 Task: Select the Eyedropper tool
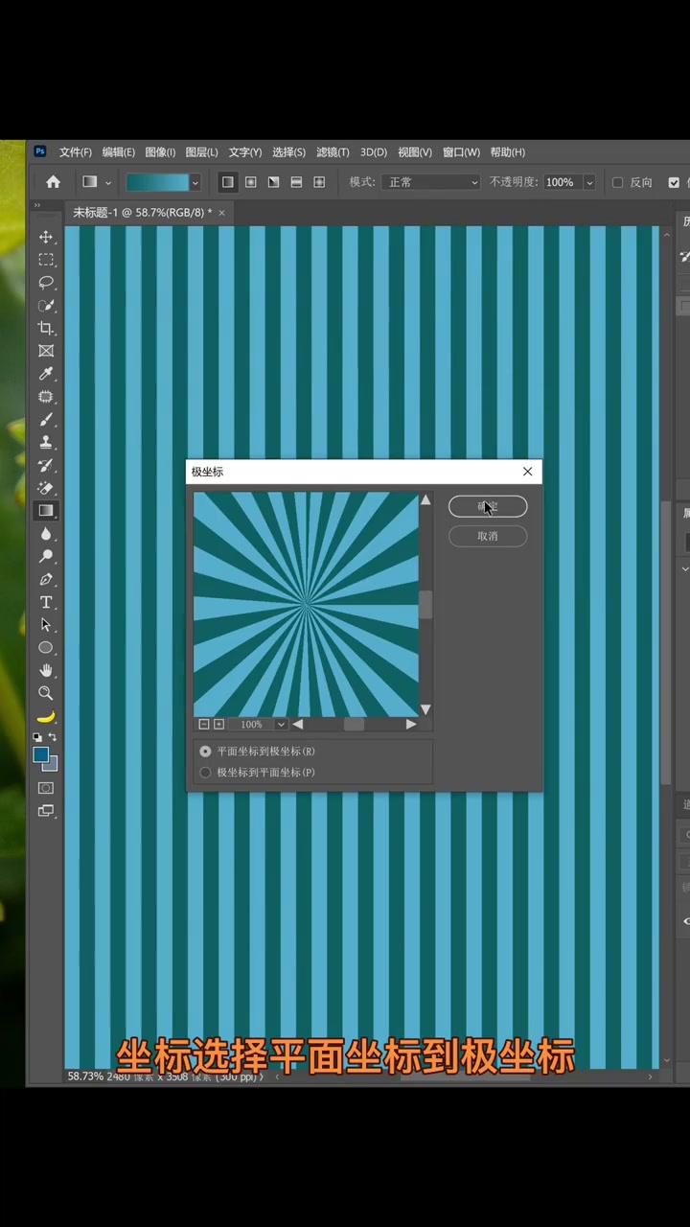tap(45, 374)
